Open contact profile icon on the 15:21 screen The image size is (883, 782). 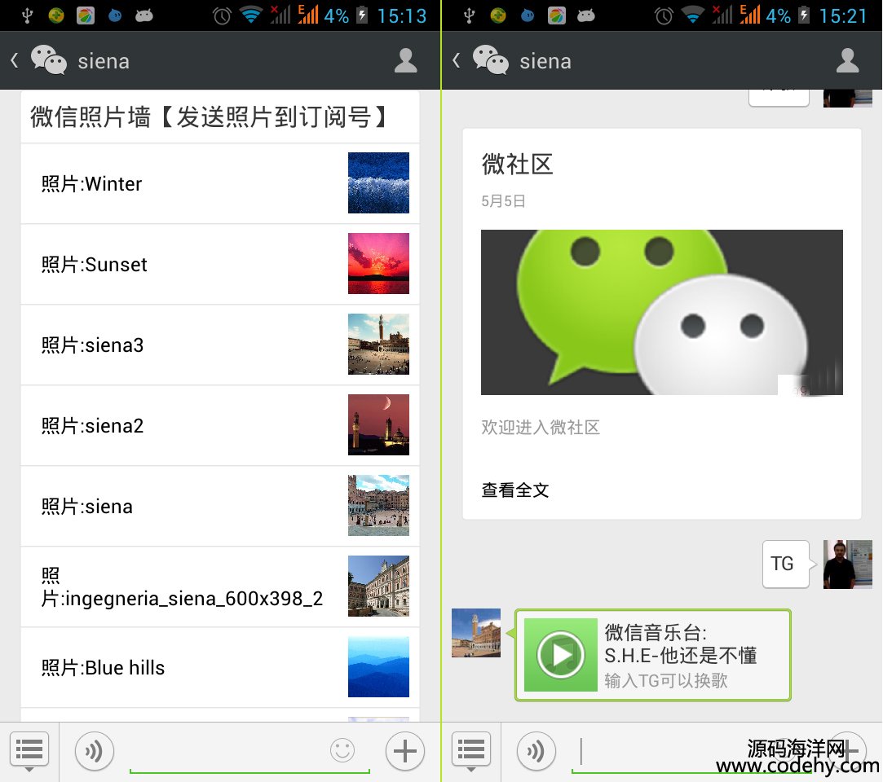(847, 61)
